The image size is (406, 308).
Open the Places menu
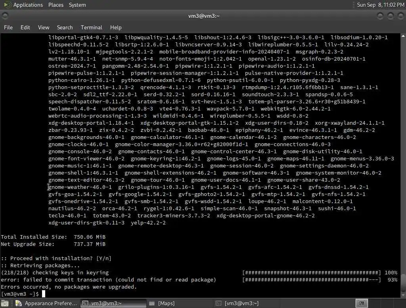56,5
